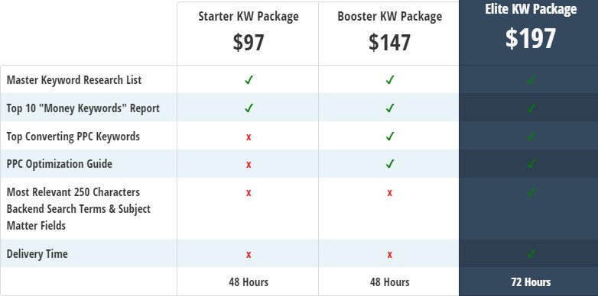Click Elite checkmark for Master Keyword Research List
Screen dimensions: 598x296
click(x=531, y=80)
